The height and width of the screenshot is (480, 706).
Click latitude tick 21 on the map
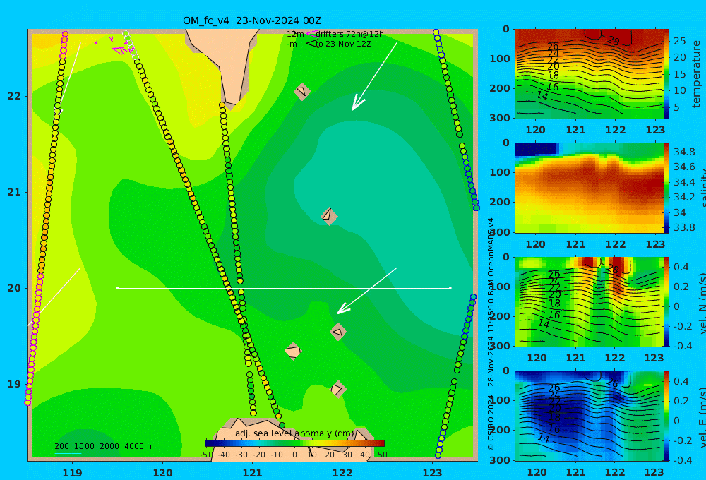14,192
